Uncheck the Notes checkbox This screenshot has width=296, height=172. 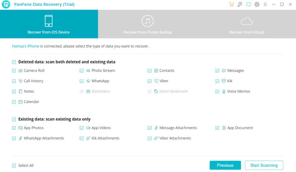pyautogui.click(x=14, y=92)
